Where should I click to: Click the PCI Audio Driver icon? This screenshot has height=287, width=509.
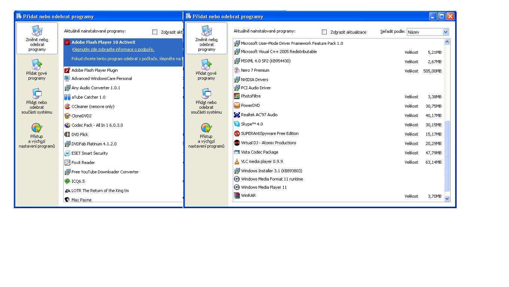237,88
